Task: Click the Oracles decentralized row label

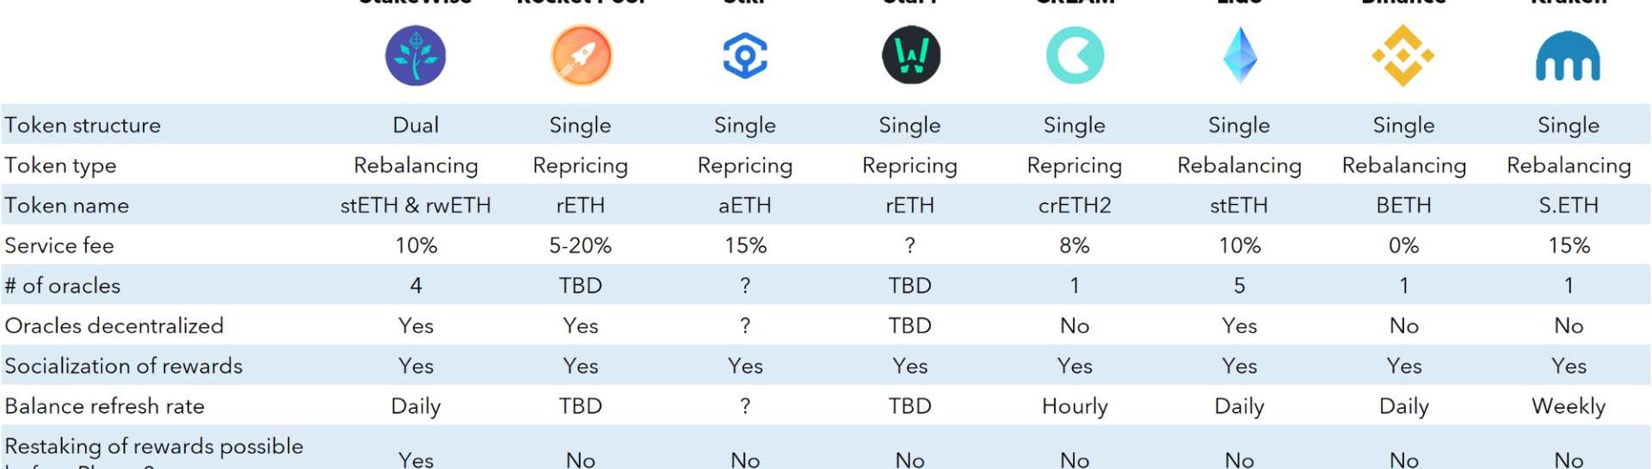Action: tap(114, 325)
